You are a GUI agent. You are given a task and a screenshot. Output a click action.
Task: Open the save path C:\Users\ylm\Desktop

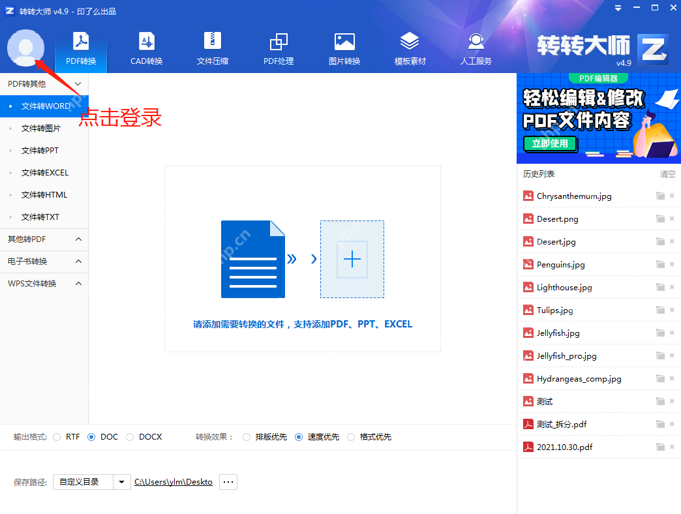point(173,481)
